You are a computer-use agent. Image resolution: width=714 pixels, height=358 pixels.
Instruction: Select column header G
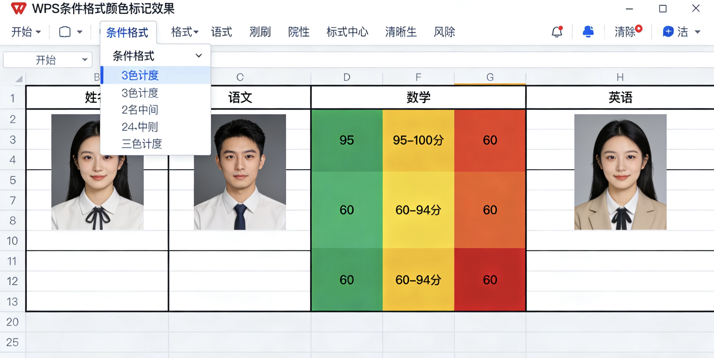click(490, 77)
